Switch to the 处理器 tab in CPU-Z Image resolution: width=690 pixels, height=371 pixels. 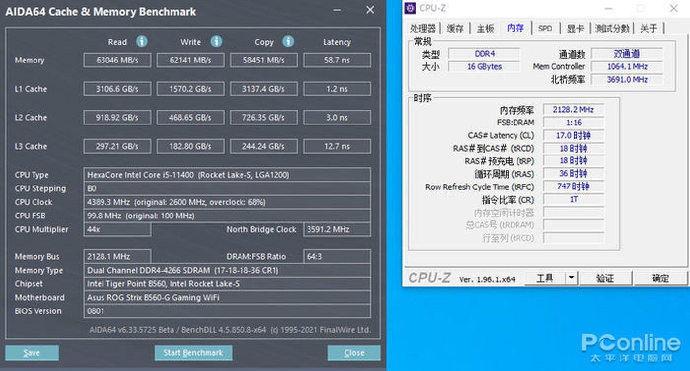coord(423,29)
